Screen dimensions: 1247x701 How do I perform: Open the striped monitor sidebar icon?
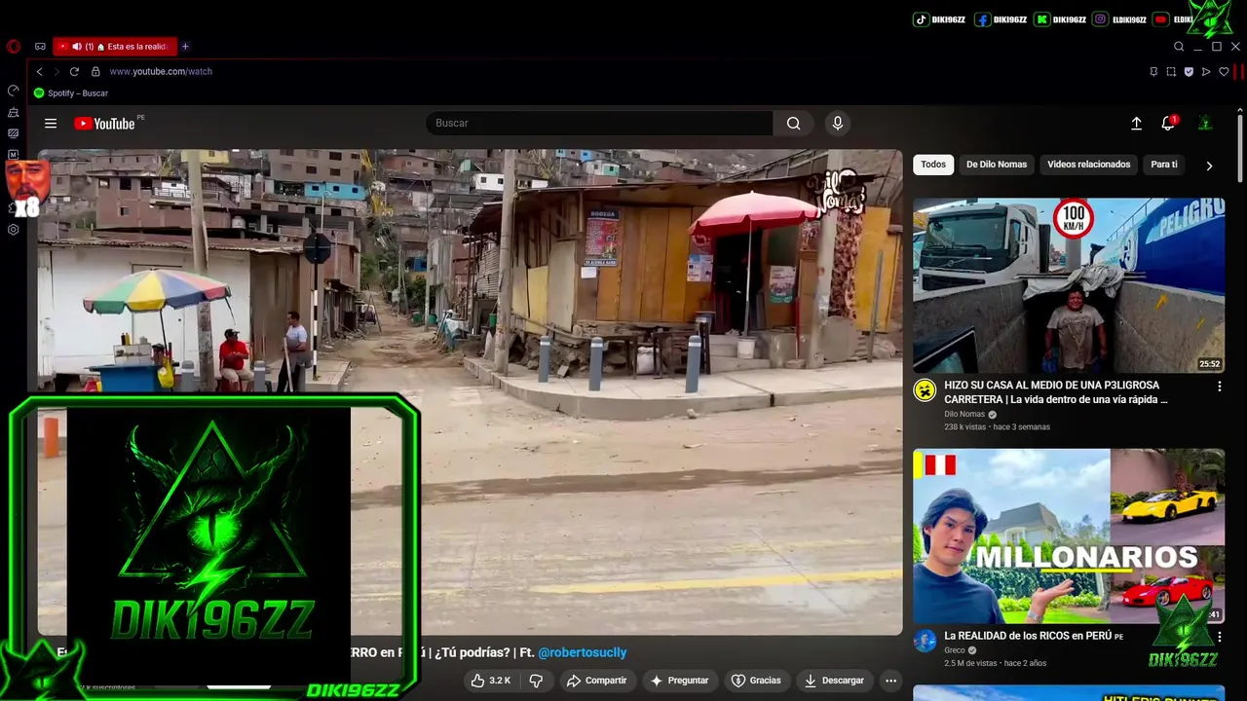(14, 133)
